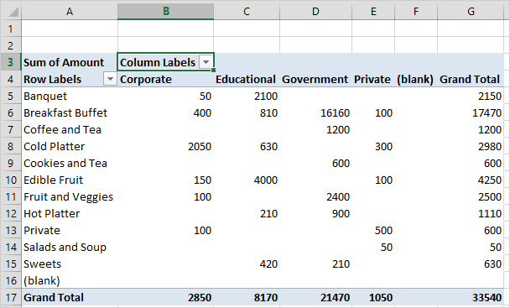Select column B header
The image size is (510, 308).
[x=166, y=12]
